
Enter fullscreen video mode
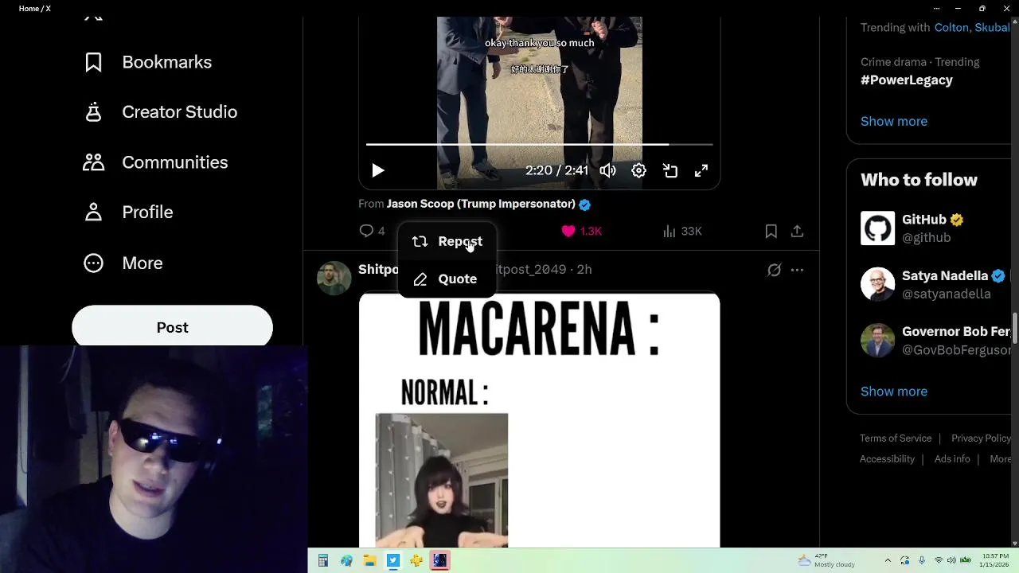pyautogui.click(x=701, y=170)
